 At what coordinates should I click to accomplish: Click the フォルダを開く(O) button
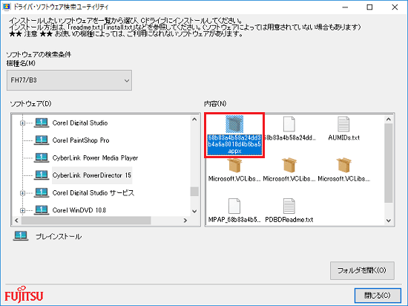pyautogui.click(x=362, y=270)
